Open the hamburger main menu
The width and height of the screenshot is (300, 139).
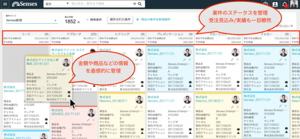(x=5, y=4)
